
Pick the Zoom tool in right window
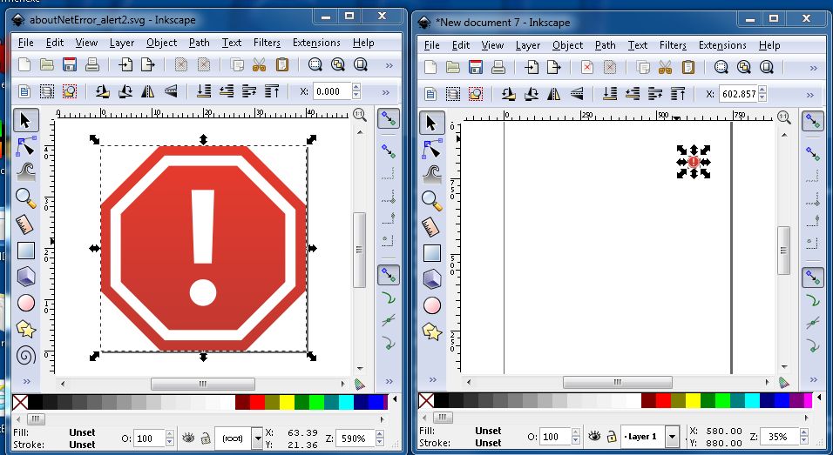pyautogui.click(x=432, y=200)
